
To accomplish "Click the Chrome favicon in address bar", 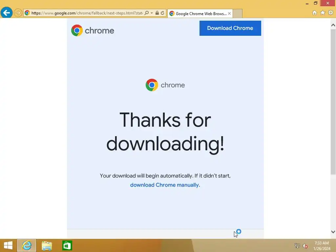I will click(27, 13).
